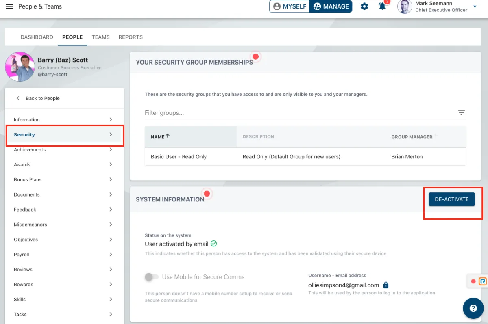Expand the Objectives chevron
488x324 pixels.
click(111, 240)
